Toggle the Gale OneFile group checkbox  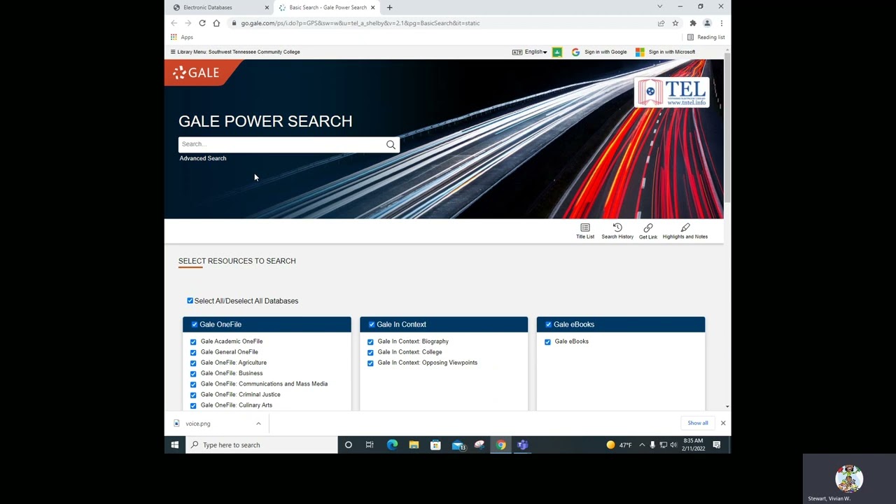pos(195,325)
